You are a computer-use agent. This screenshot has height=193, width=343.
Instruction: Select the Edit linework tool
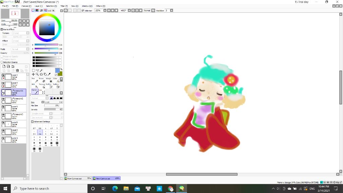pos(35,86)
